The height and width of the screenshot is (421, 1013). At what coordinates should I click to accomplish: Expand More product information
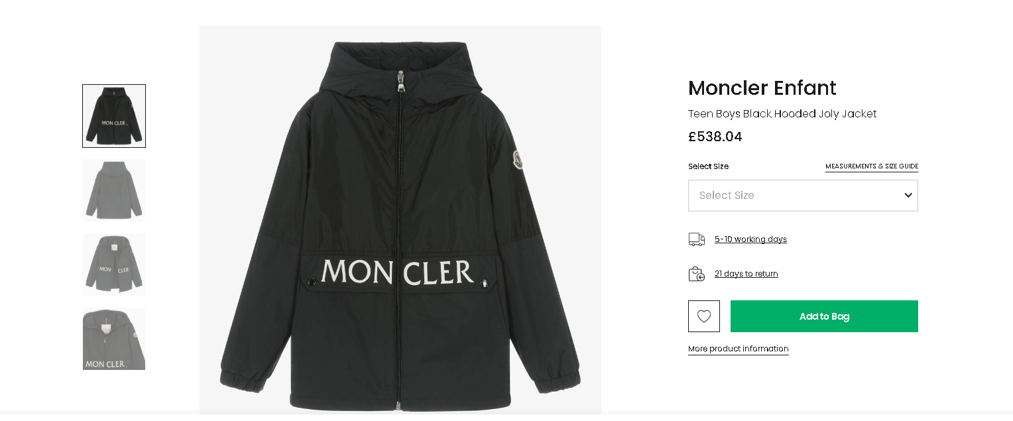738,349
